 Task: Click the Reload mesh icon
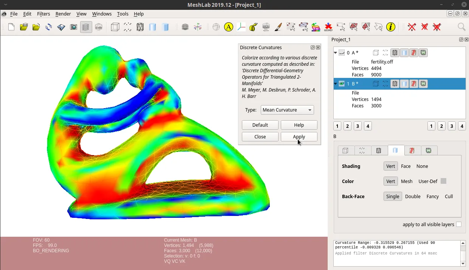coord(49,27)
